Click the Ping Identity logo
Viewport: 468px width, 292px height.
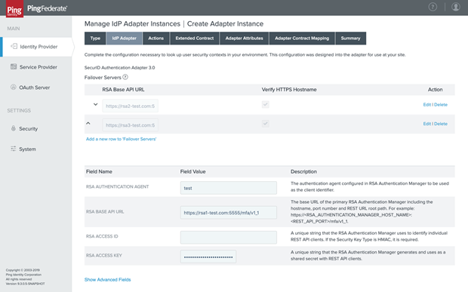pos(14,8)
